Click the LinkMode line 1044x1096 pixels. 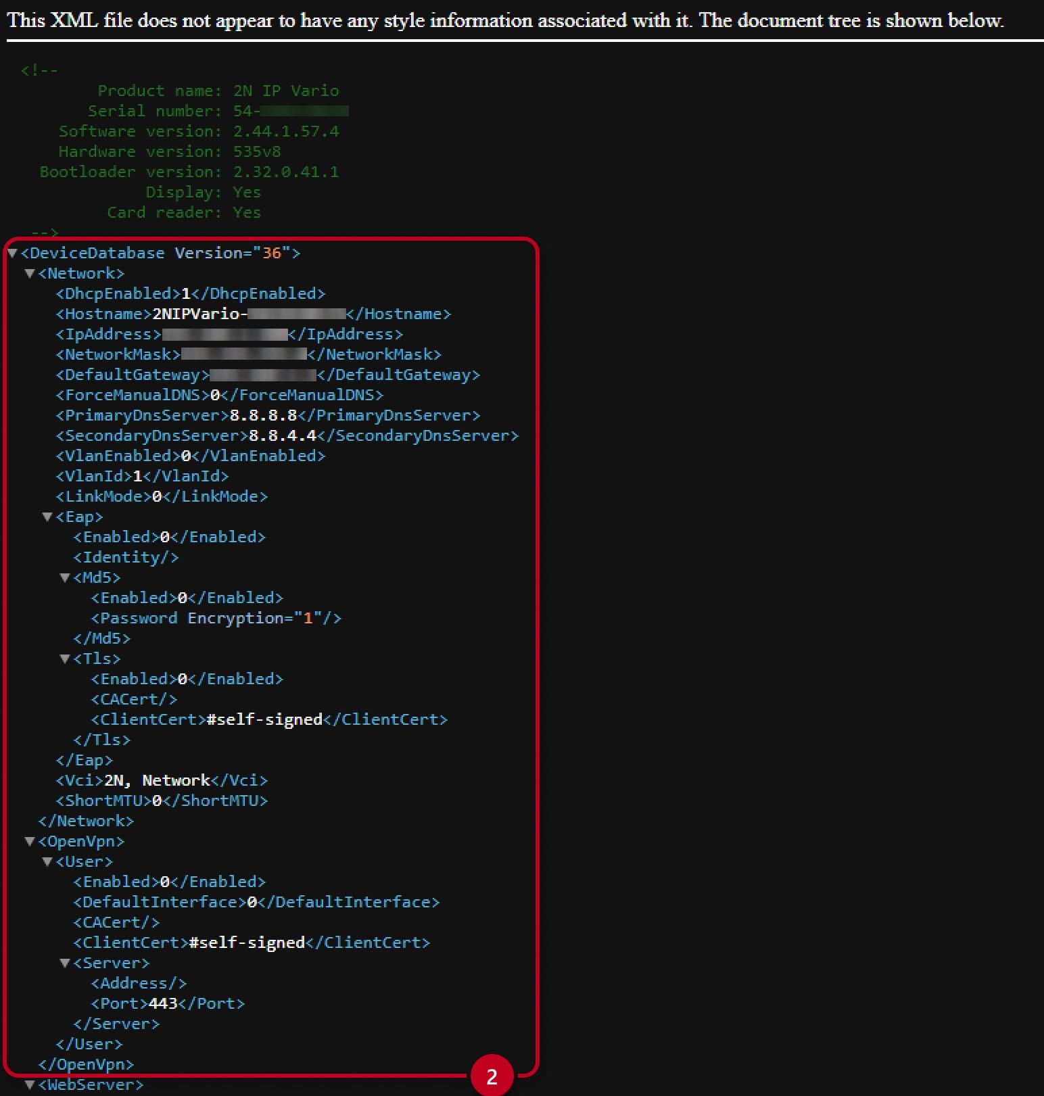(x=162, y=496)
